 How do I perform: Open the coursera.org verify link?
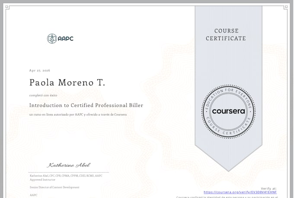click(240, 192)
